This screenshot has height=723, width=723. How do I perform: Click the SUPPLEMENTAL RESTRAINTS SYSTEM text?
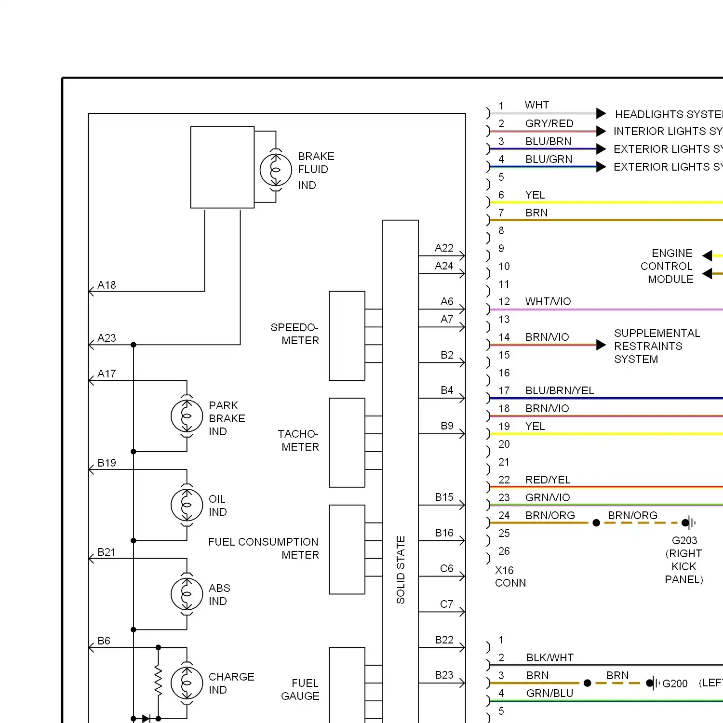657,346
